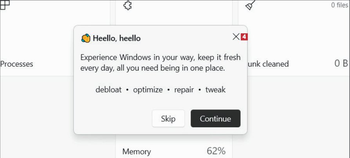Click the "Experience Windows in your way" description
The image size is (350, 158).
[x=161, y=63]
